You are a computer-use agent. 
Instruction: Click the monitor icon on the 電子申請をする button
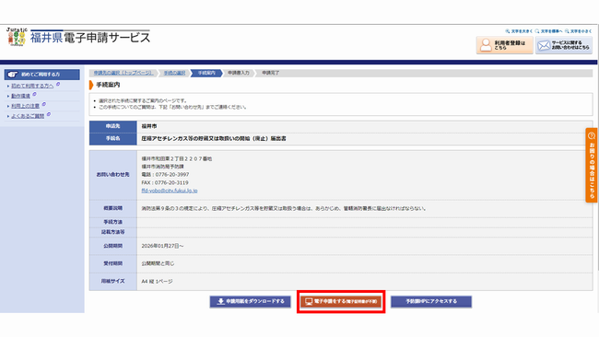coord(309,301)
